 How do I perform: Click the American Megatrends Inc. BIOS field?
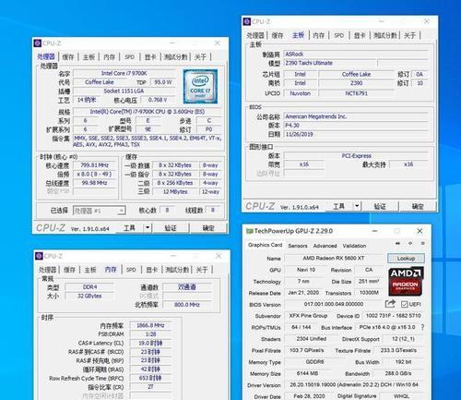(x=356, y=116)
